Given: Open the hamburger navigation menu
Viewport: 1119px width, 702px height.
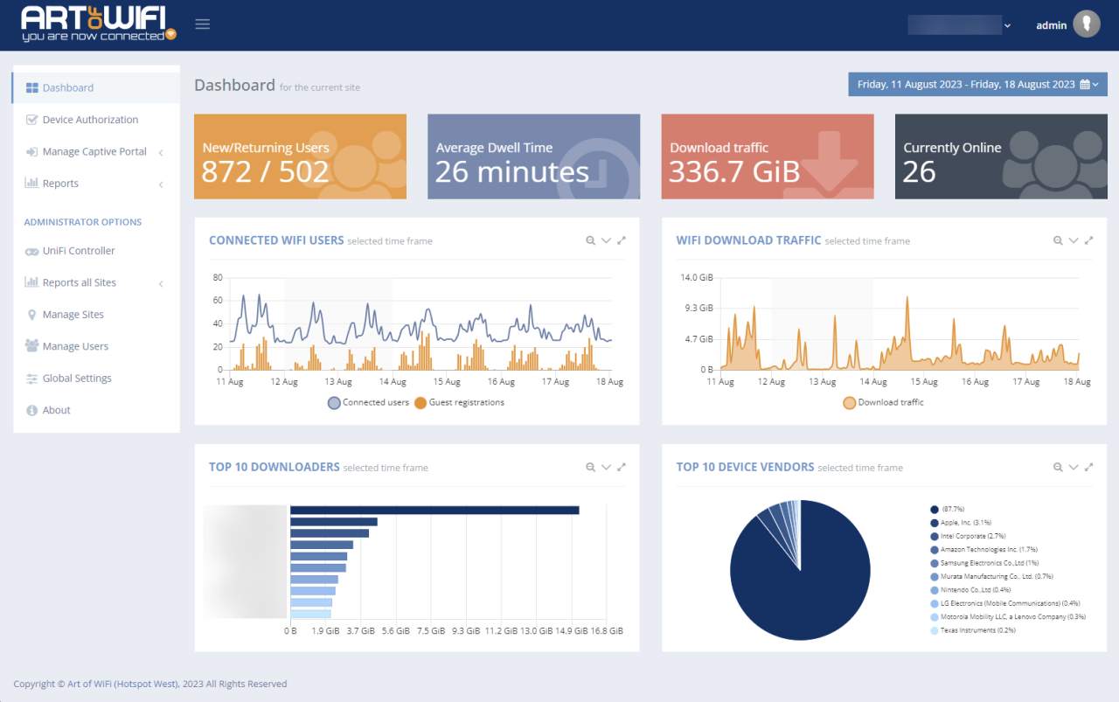Looking at the screenshot, I should (202, 24).
